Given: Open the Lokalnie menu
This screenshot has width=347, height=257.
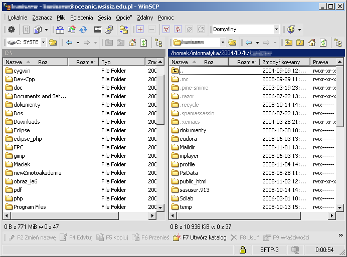Looking at the screenshot, I should coord(18,18).
